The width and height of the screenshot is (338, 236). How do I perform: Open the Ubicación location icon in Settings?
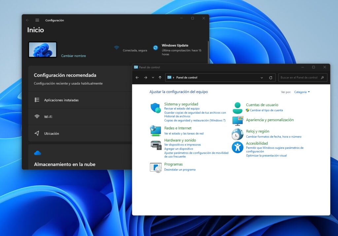click(x=36, y=133)
